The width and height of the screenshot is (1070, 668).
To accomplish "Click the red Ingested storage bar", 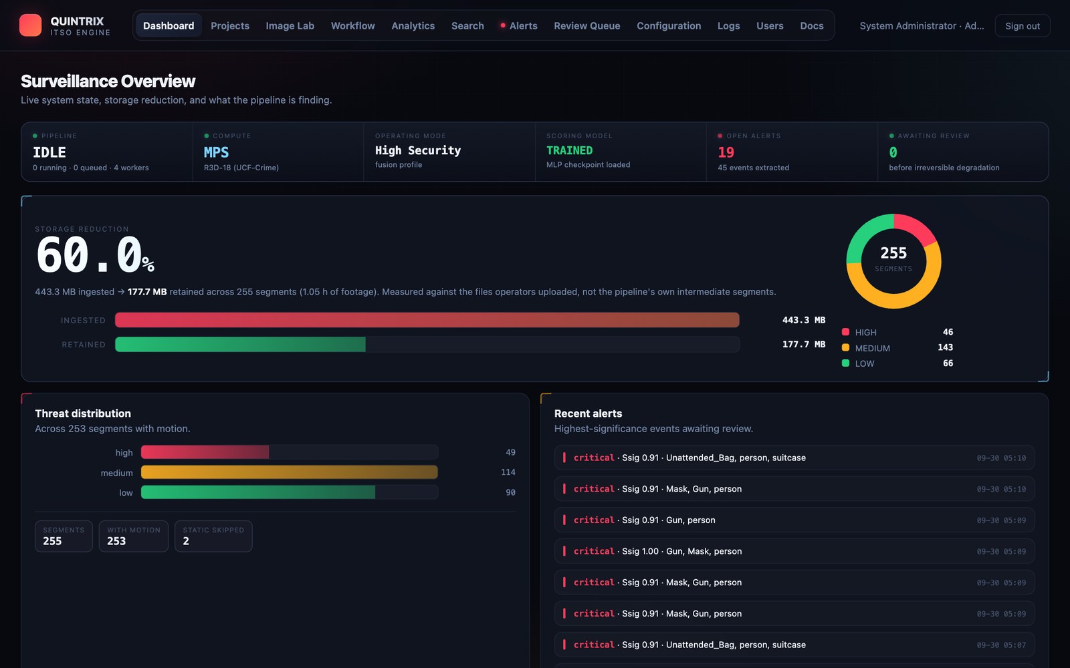I will click(x=427, y=320).
